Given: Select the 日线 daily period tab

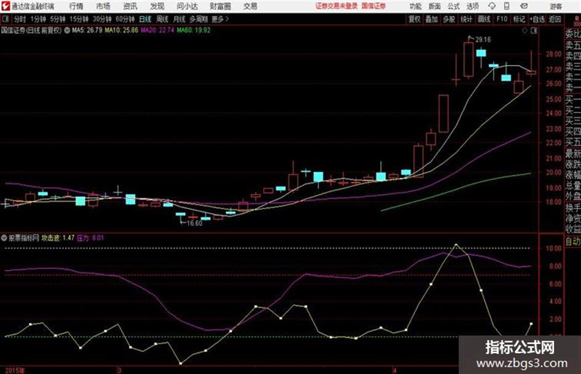Looking at the screenshot, I should 145,19.
